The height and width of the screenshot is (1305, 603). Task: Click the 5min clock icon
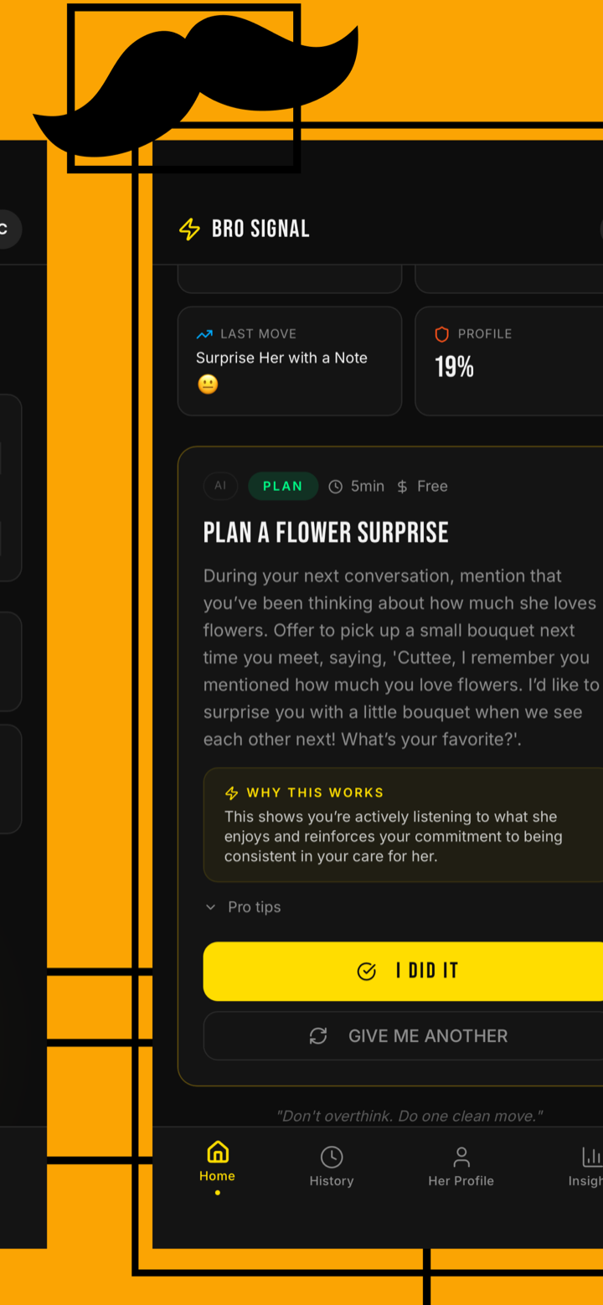point(336,487)
